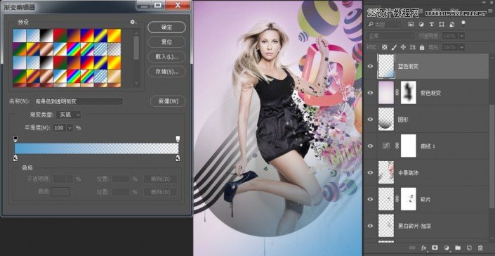Filter layers by smart object icon
Image resolution: width=495 pixels, height=256 pixels.
coord(452,24)
